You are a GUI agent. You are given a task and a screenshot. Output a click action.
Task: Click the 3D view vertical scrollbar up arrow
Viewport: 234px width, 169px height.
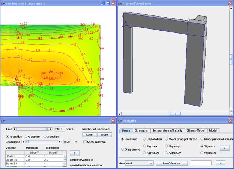231,8
